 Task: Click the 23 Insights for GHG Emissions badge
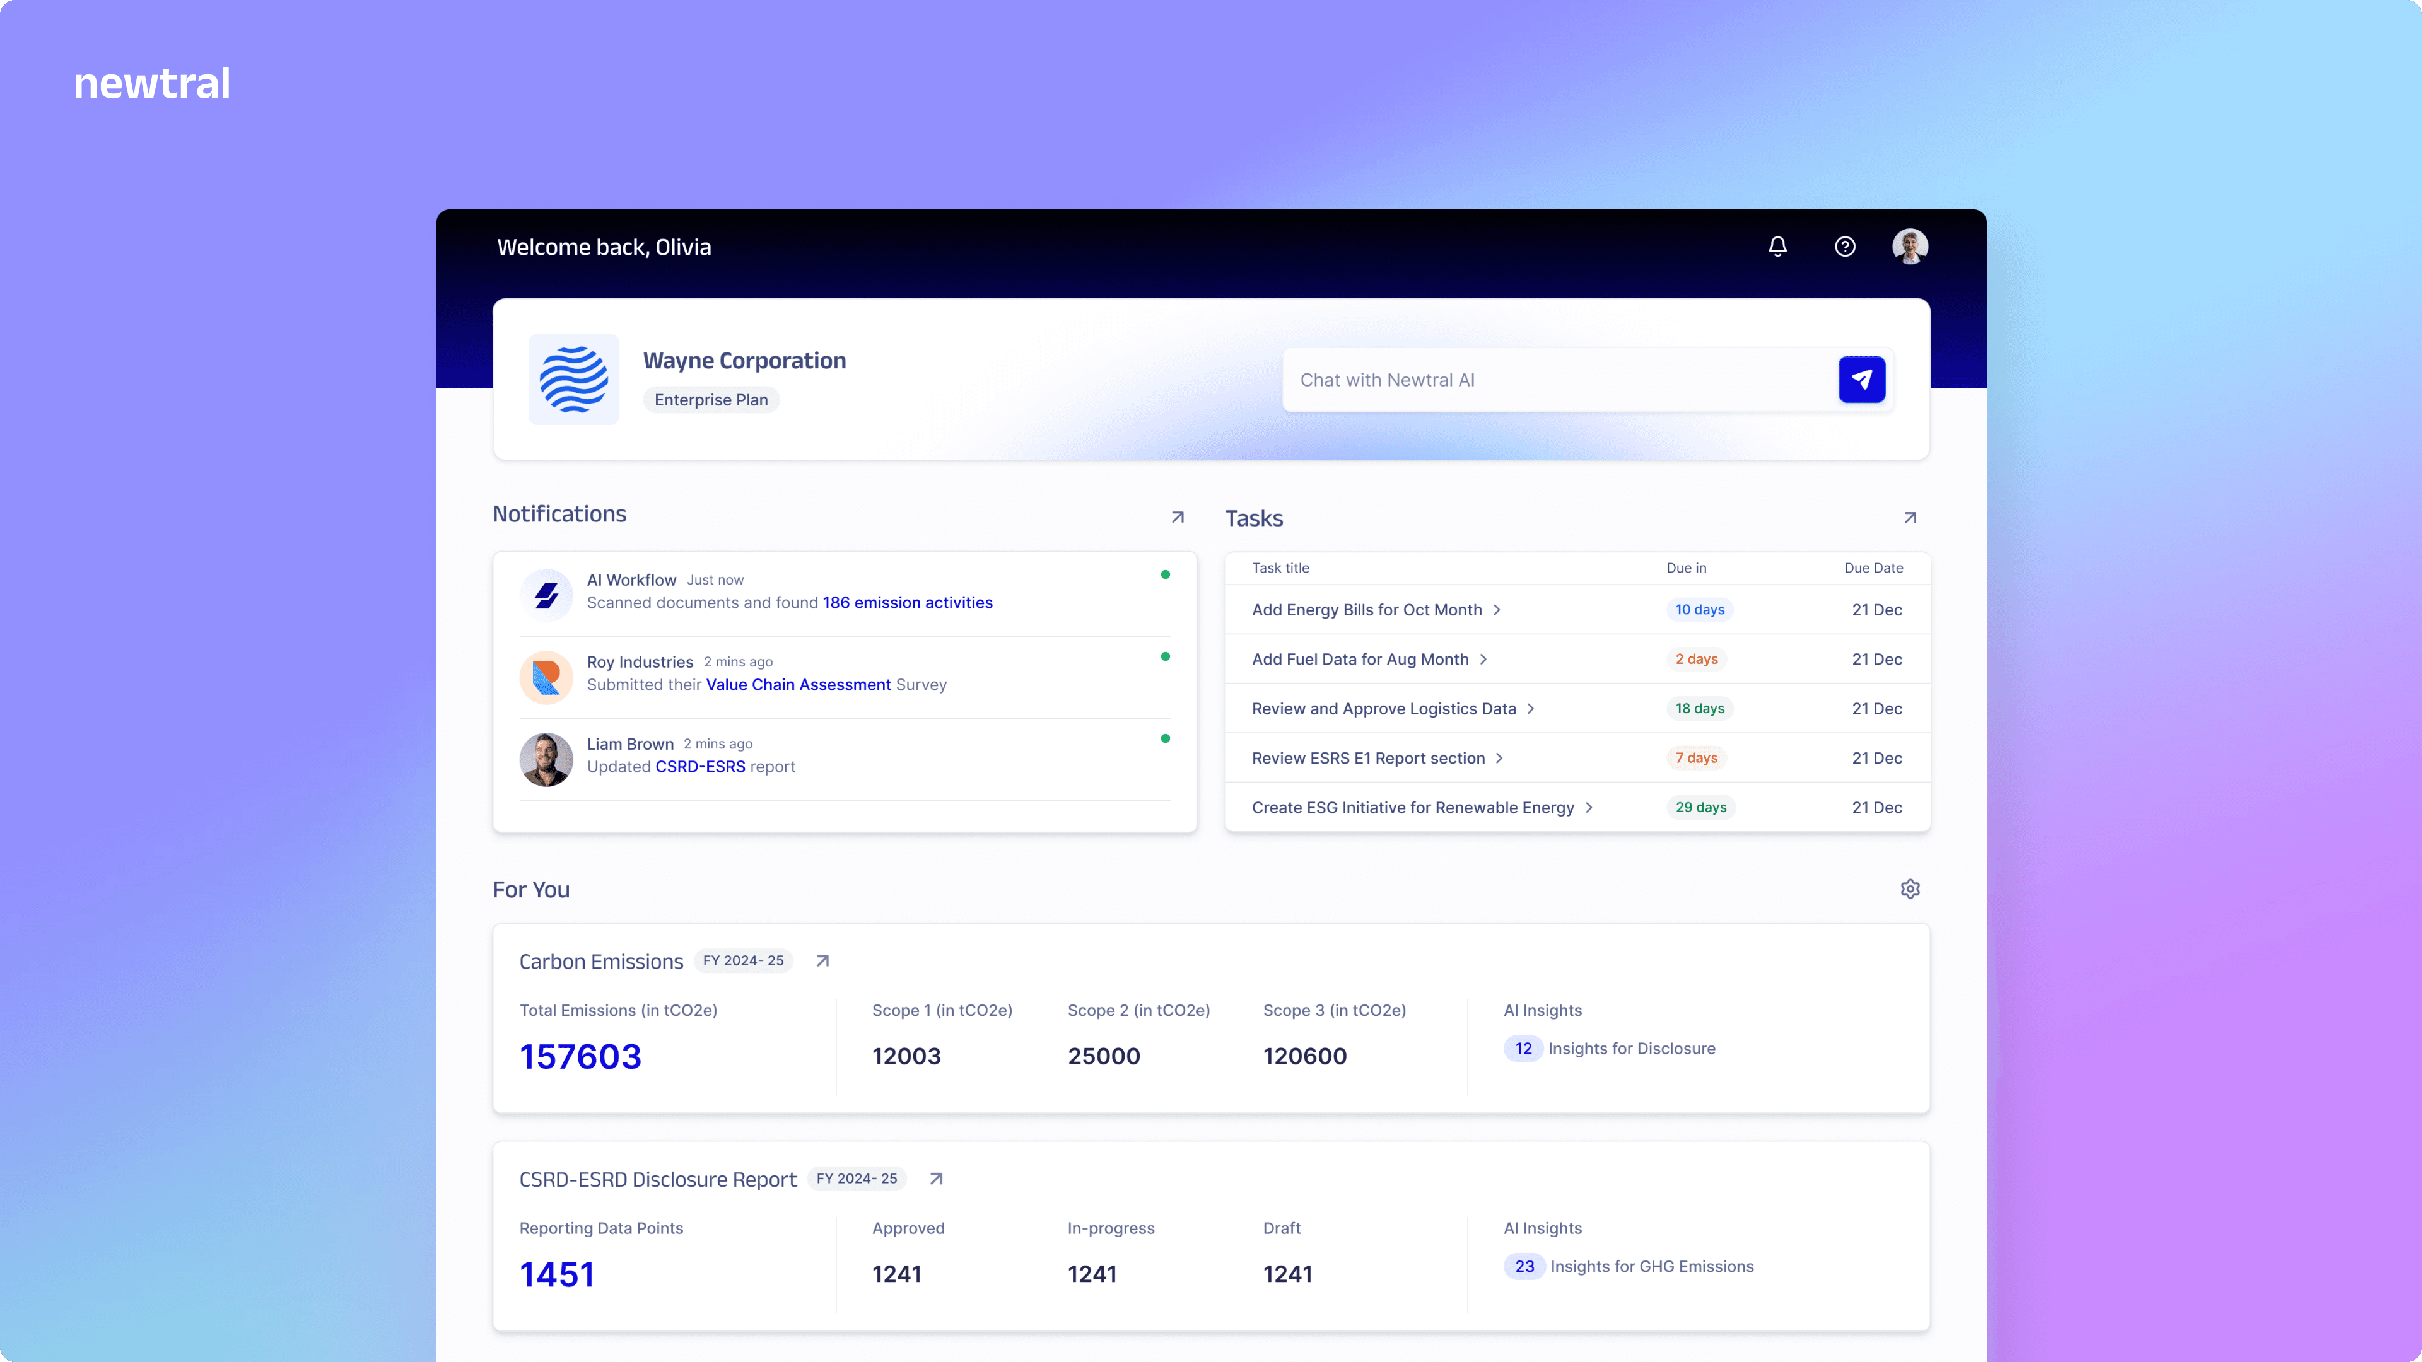click(1524, 1266)
